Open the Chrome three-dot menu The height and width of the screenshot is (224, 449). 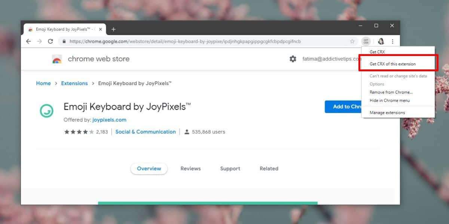tap(393, 41)
